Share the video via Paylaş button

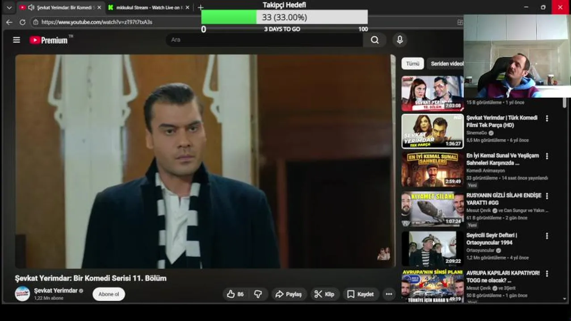point(289,294)
